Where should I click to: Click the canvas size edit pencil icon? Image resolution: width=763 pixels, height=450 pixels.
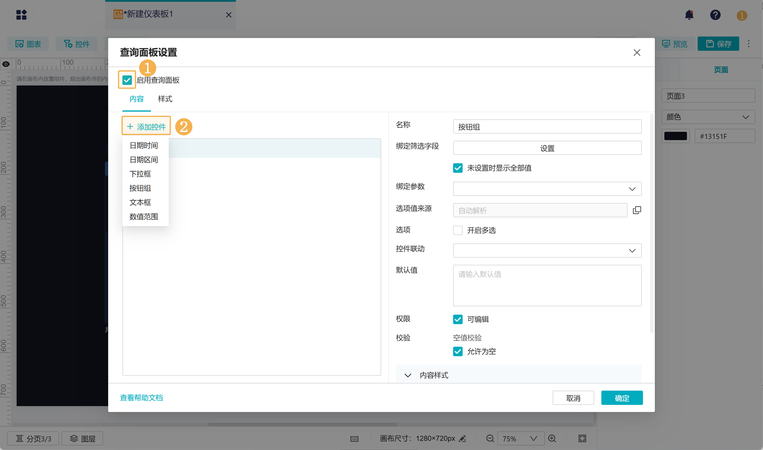pyautogui.click(x=463, y=438)
